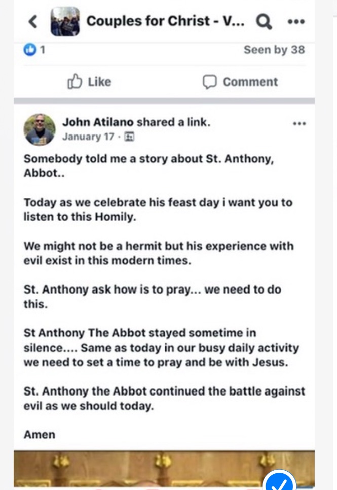Tap the Comment speech bubble button
Viewport: 337px width, 490px height.
(240, 82)
